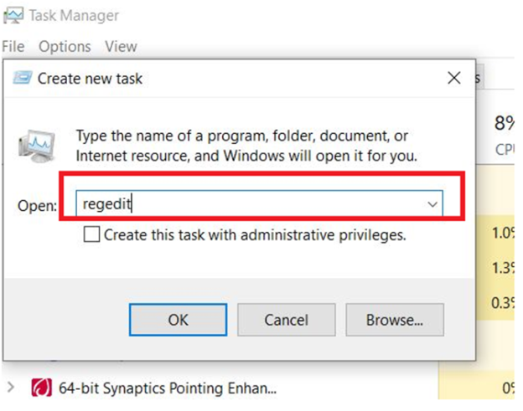Open the File menu
Screen dimensions: 523x411
13,46
